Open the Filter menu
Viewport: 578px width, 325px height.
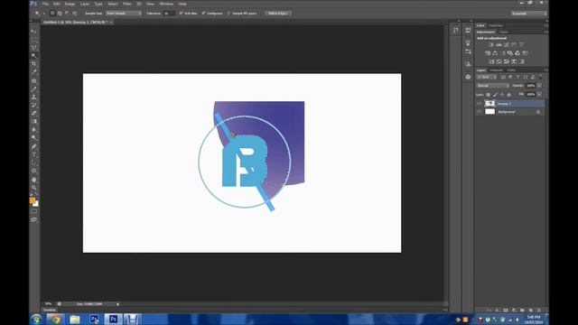pyautogui.click(x=126, y=4)
